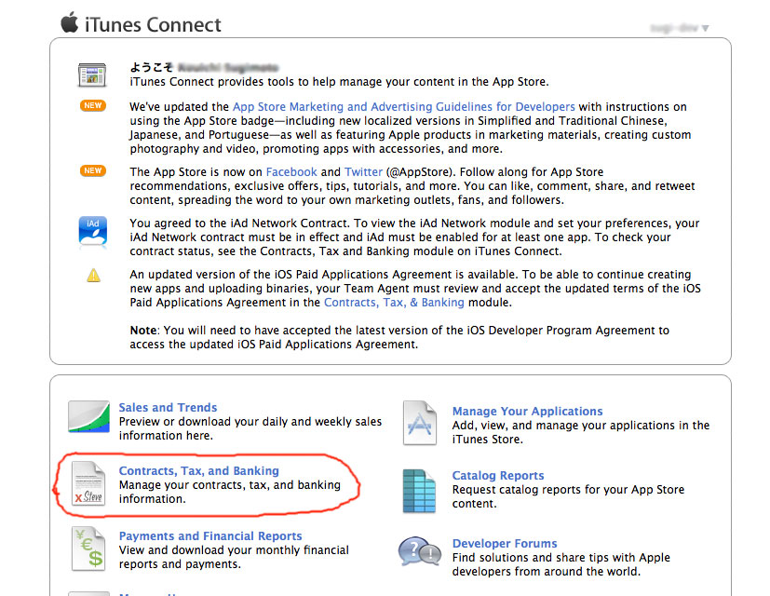This screenshot has height=596, width=770.
Task: Open the Manage Your Applications icon
Action: tap(420, 423)
